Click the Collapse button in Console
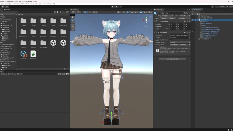The image size is (233, 131). pyautogui.click(x=4, y=74)
